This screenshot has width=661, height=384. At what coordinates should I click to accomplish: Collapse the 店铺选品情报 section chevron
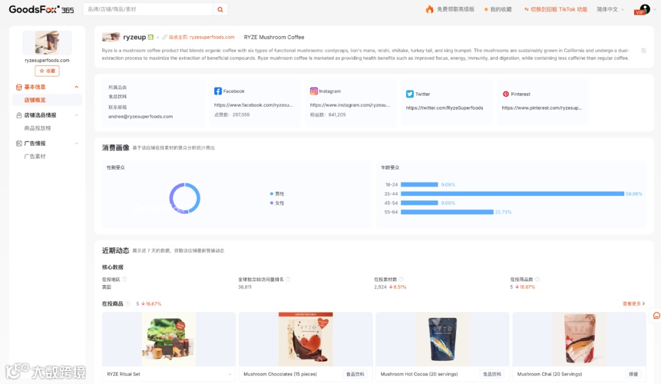tap(77, 115)
